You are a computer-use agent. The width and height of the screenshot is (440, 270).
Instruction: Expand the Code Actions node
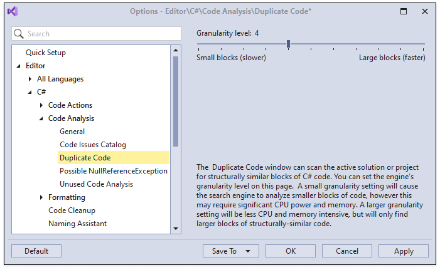[x=41, y=105]
